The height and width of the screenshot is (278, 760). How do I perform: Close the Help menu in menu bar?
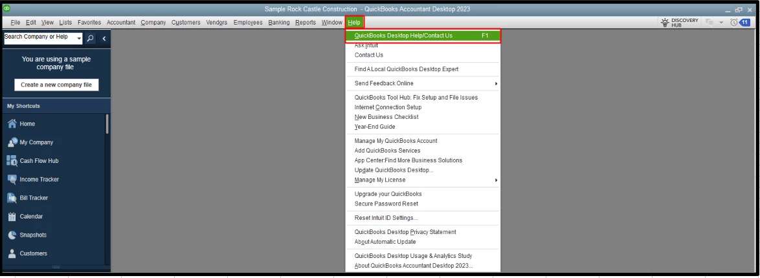click(354, 22)
